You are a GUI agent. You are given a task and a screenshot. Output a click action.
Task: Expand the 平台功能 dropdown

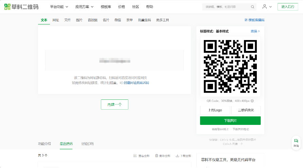(59, 7)
